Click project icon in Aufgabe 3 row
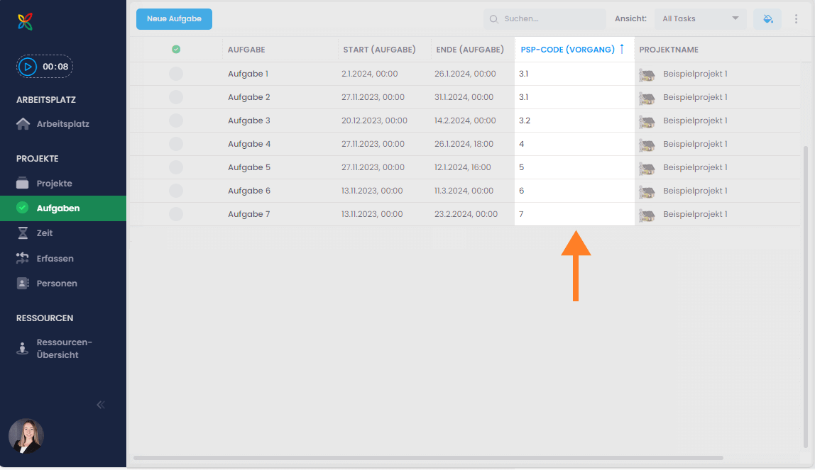The image size is (815, 470). [x=647, y=121]
